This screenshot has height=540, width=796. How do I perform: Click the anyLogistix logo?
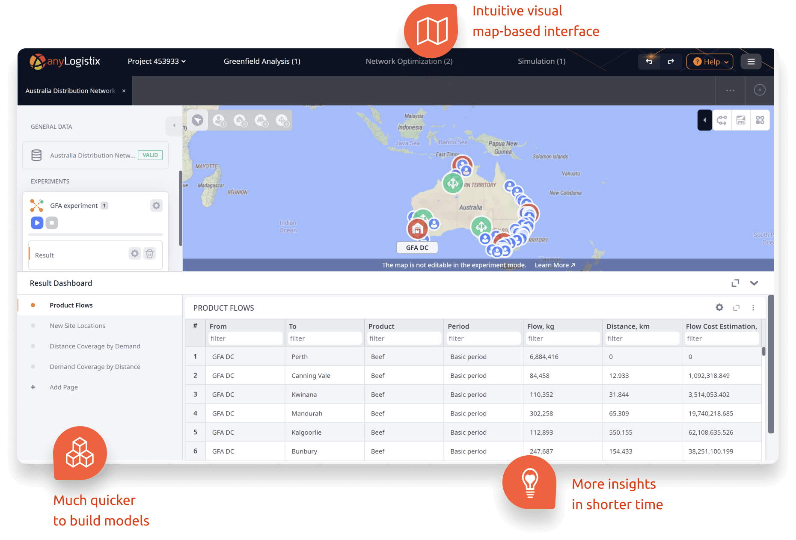click(x=65, y=61)
